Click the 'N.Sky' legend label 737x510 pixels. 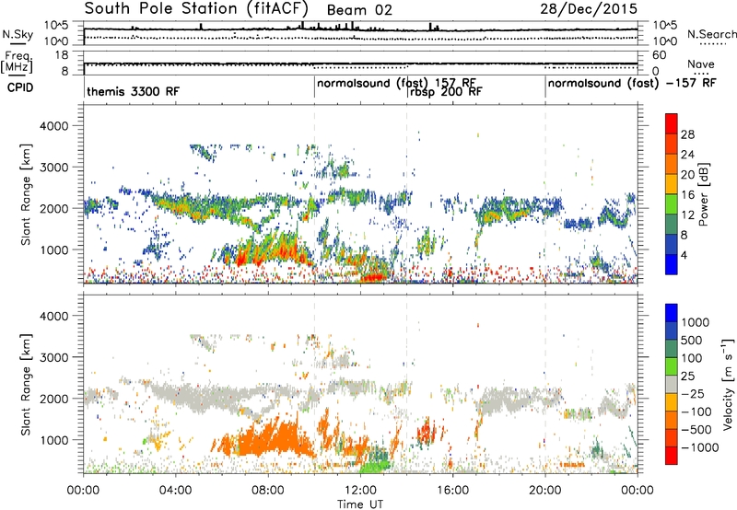pos(18,34)
